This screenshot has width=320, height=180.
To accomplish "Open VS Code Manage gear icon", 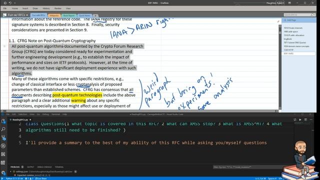I will [3, 173].
